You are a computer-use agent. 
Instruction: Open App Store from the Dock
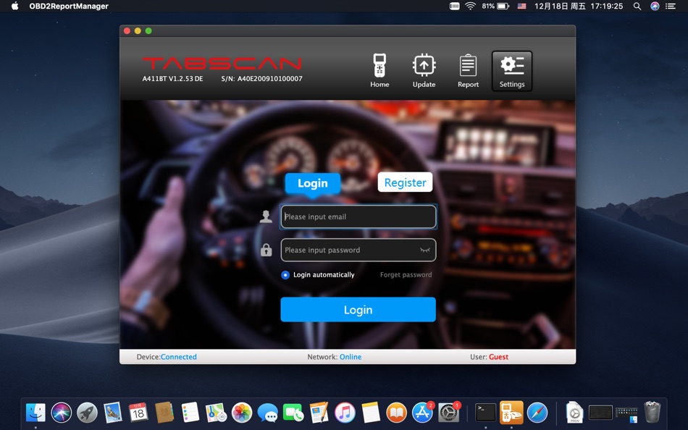click(422, 413)
